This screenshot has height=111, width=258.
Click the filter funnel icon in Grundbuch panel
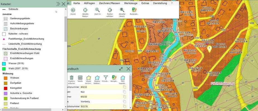(x=106, y=78)
